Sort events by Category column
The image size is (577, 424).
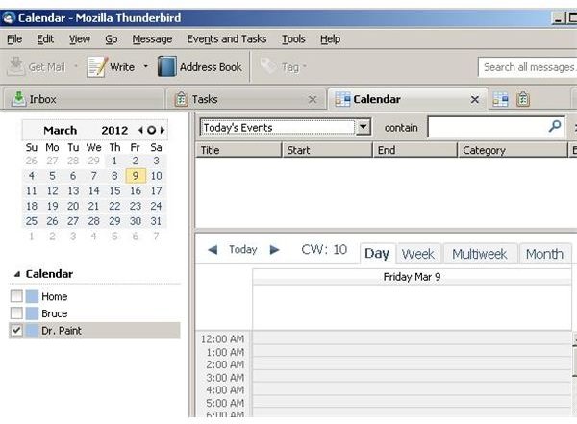click(x=513, y=150)
